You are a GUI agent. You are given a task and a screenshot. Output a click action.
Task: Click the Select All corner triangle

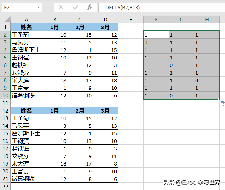pyautogui.click(x=7, y=20)
